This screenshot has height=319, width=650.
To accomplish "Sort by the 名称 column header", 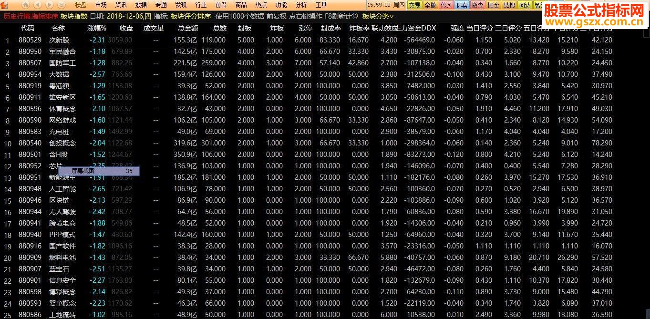I will point(58,28).
